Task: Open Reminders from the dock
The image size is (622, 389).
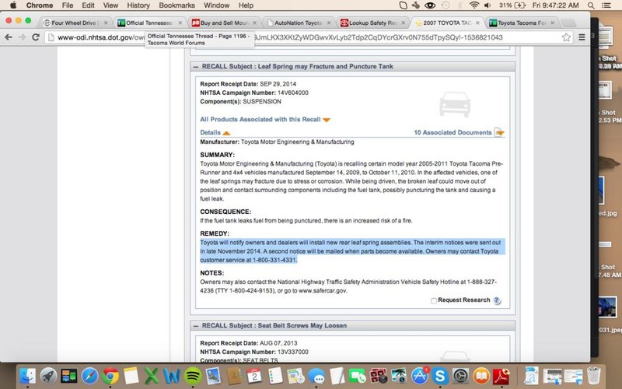Action: [x=275, y=376]
